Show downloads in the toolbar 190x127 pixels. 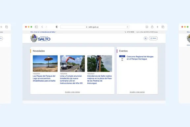click(x=147, y=27)
